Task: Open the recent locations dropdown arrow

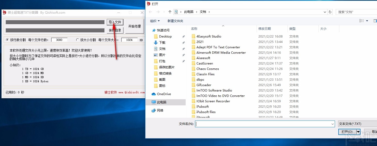Action: [164, 12]
